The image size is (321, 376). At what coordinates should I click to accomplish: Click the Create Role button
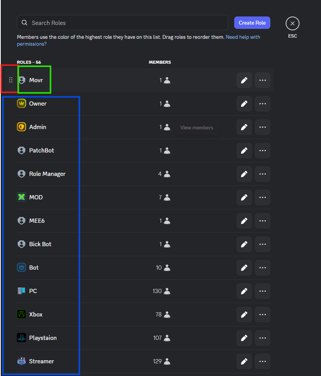click(252, 23)
